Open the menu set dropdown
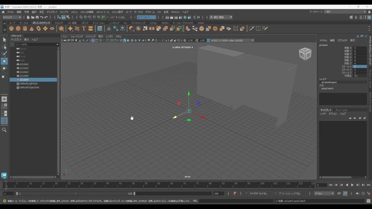The width and height of the screenshot is (372, 209). click(x=12, y=17)
